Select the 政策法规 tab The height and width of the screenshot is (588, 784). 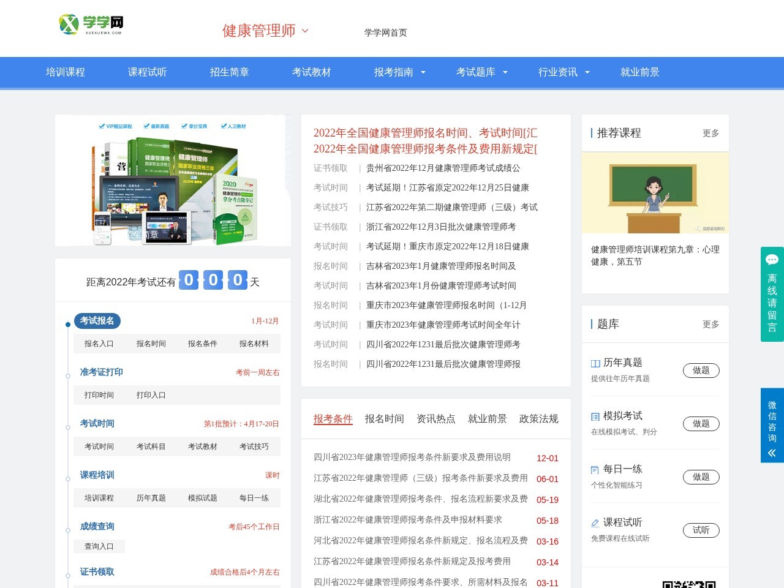click(539, 419)
